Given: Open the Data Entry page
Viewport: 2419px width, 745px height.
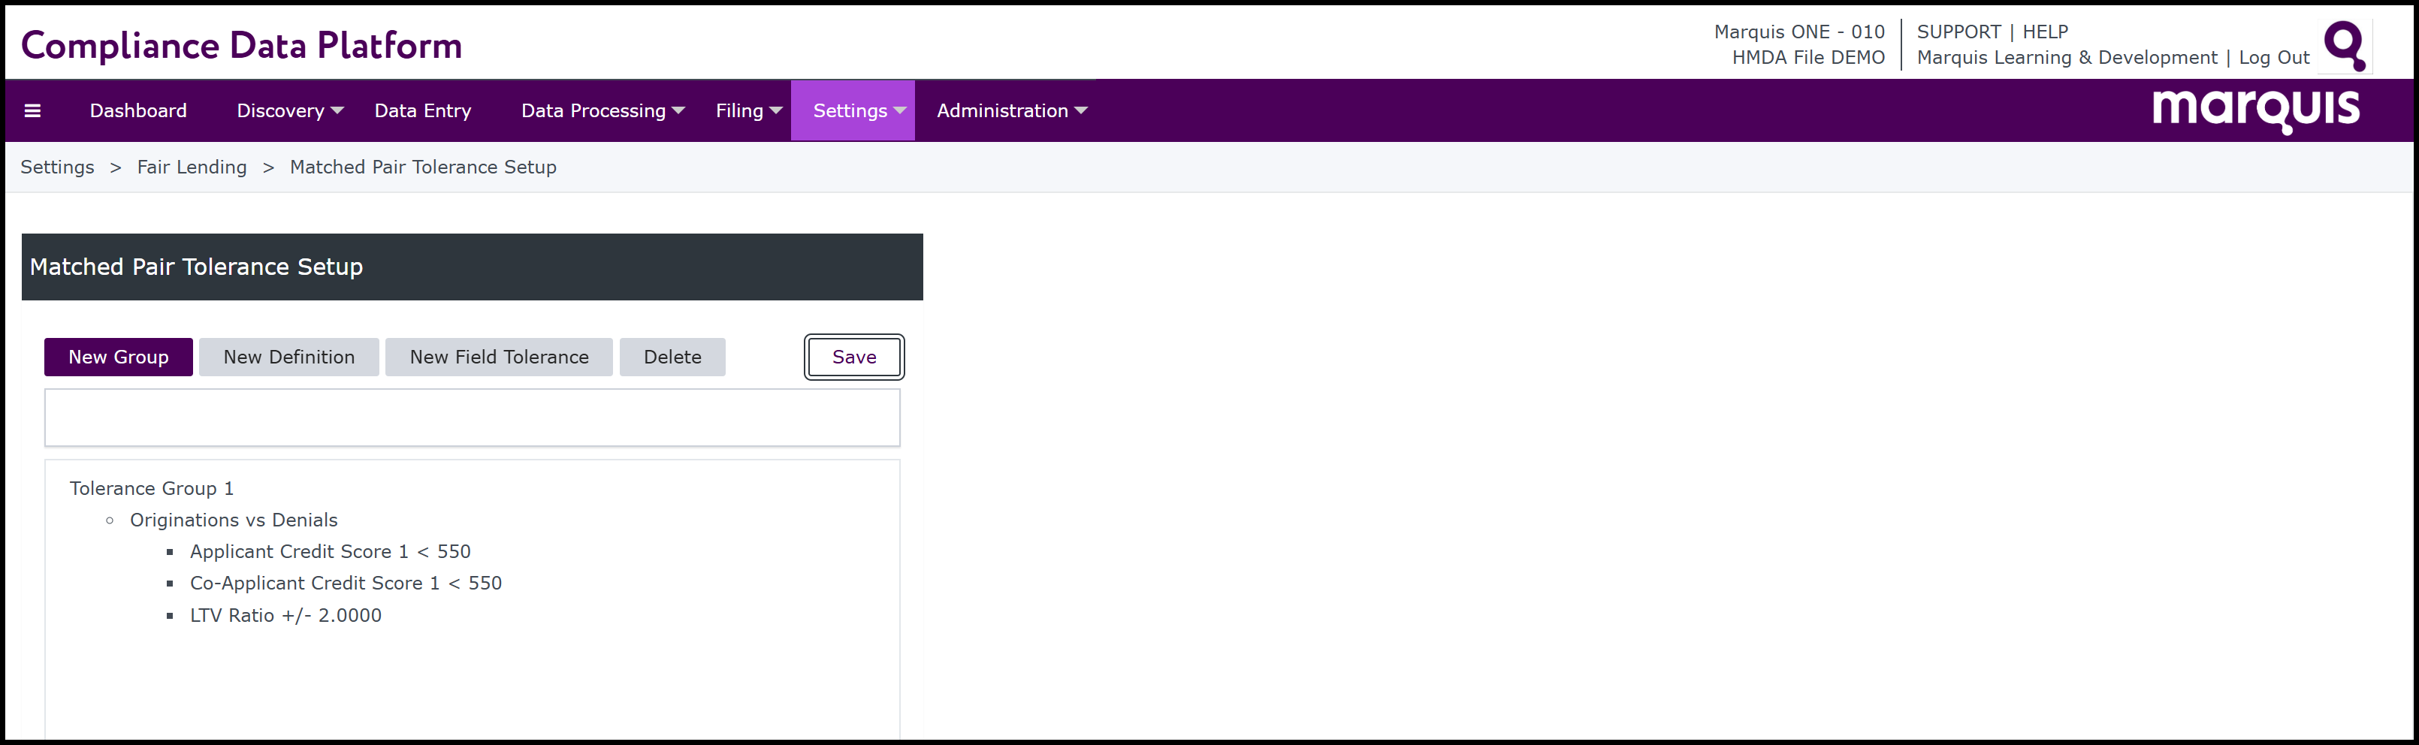Looking at the screenshot, I should [422, 110].
